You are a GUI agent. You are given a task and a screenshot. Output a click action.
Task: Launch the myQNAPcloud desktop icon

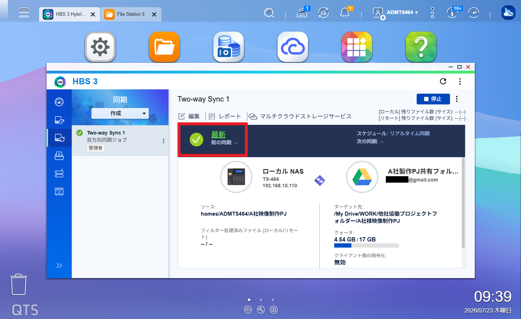pyautogui.click(x=293, y=47)
